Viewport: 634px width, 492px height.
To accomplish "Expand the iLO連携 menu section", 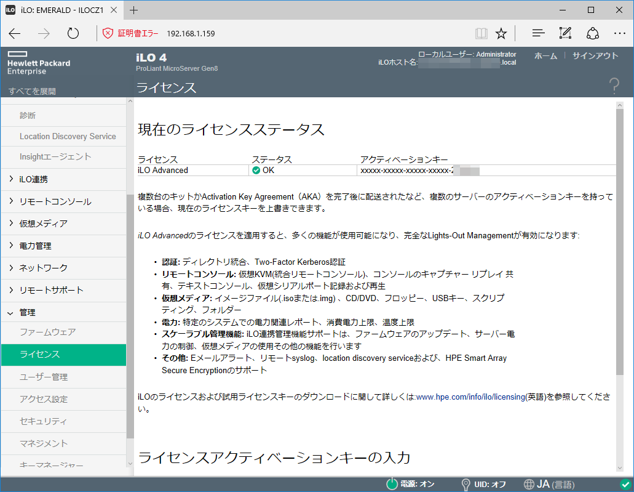I will (63, 179).
